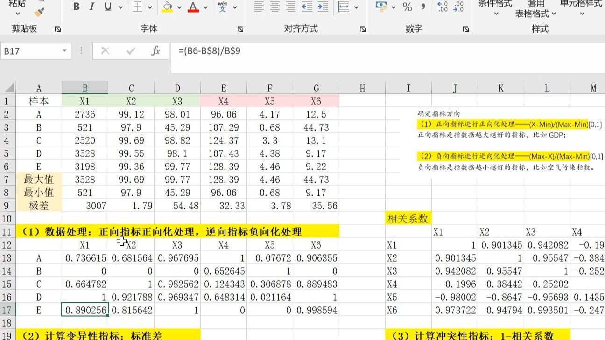The width and height of the screenshot is (605, 340).
Task: Apply red font color
Action: 193,7
